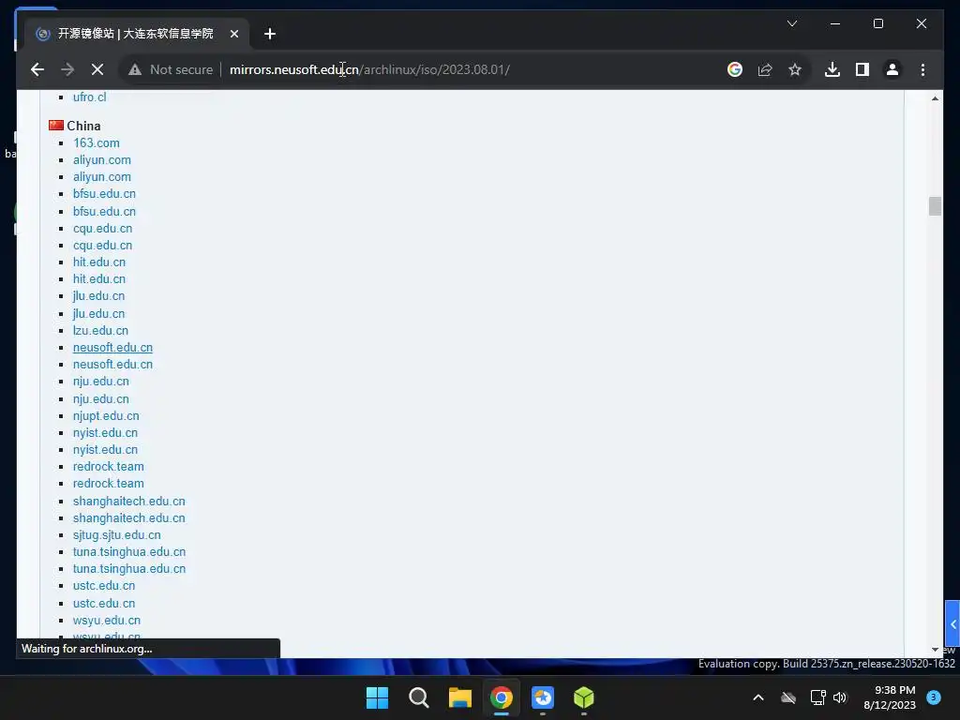Open first cqu.edu.cn link
This screenshot has height=720, width=960.
(x=102, y=229)
